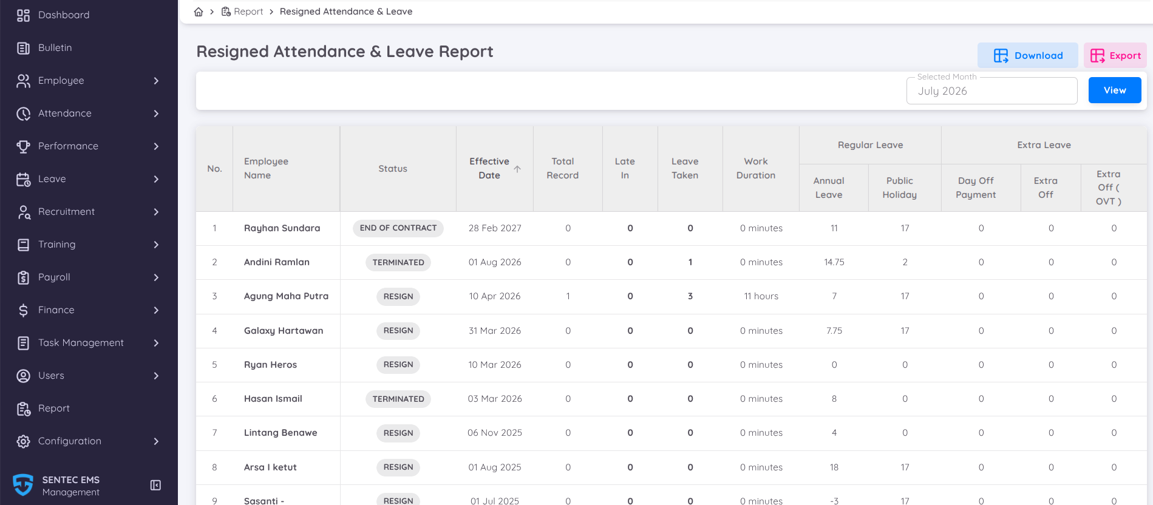The height and width of the screenshot is (505, 1153).
Task: Expand the Attendance menu chevron
Action: [156, 114]
